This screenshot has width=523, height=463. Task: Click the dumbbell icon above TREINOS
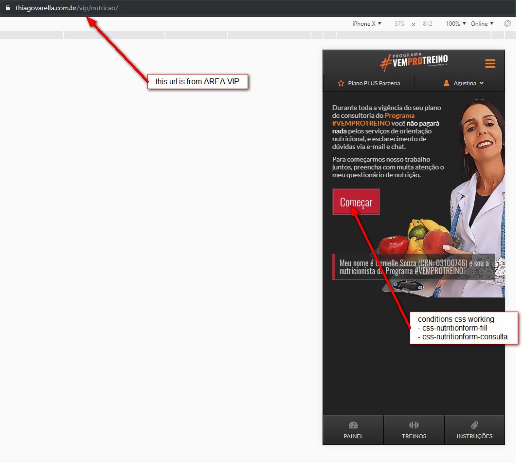click(414, 425)
